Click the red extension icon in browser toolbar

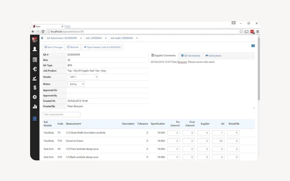coord(252,32)
